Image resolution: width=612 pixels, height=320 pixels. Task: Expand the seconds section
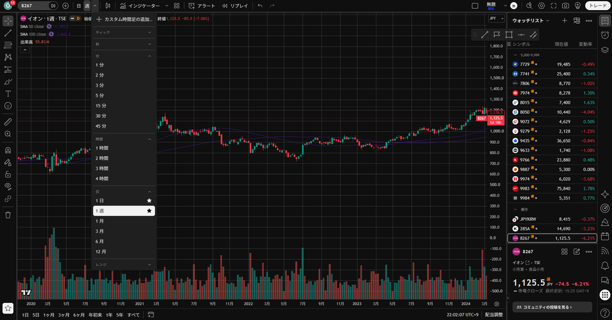pyautogui.click(x=124, y=44)
